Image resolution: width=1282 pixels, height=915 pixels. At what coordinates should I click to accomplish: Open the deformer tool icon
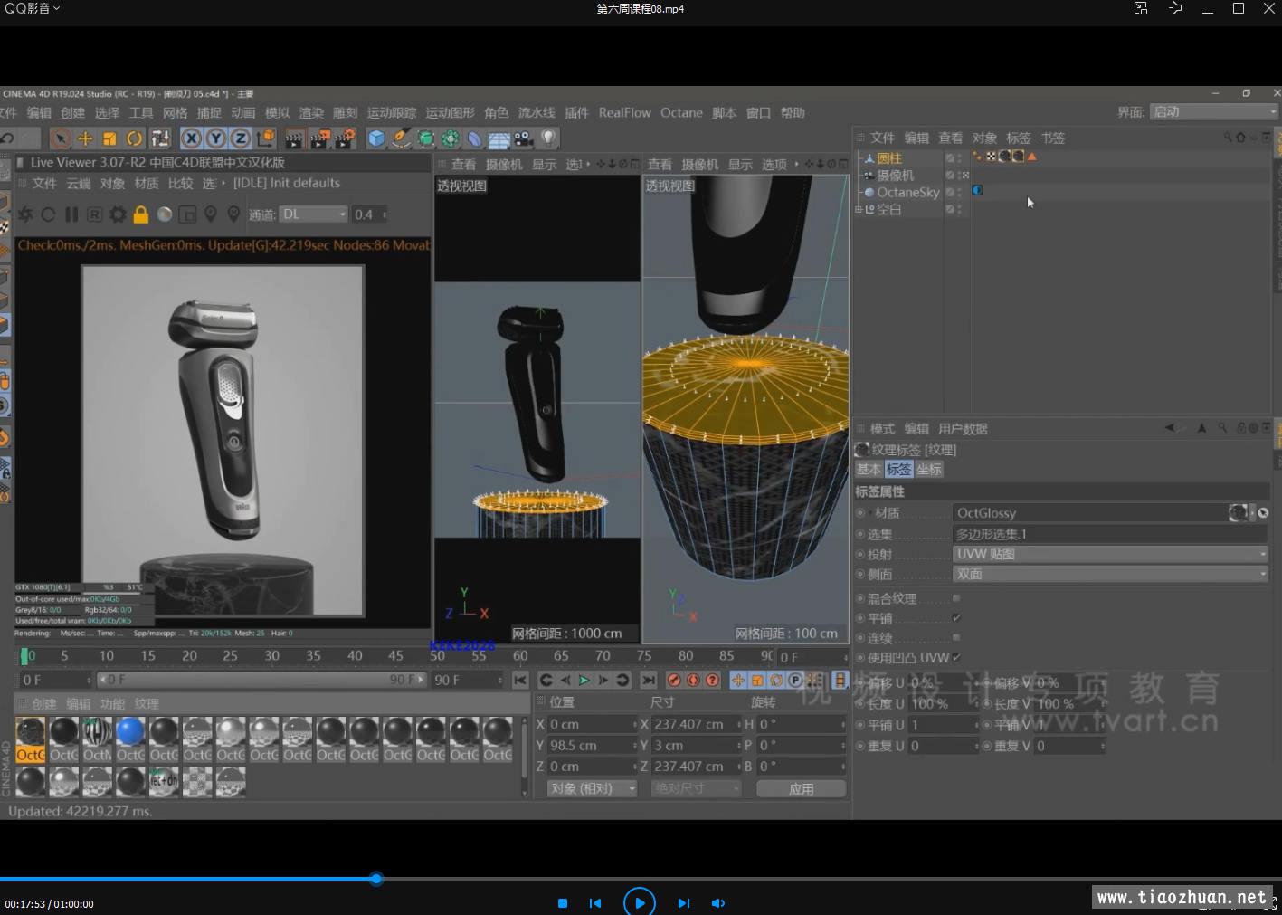coord(475,138)
